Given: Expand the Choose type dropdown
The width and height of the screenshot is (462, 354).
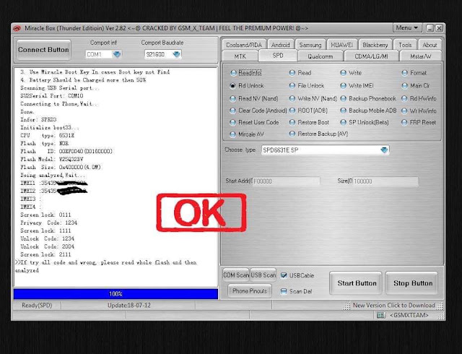Looking at the screenshot, I should 384,150.
